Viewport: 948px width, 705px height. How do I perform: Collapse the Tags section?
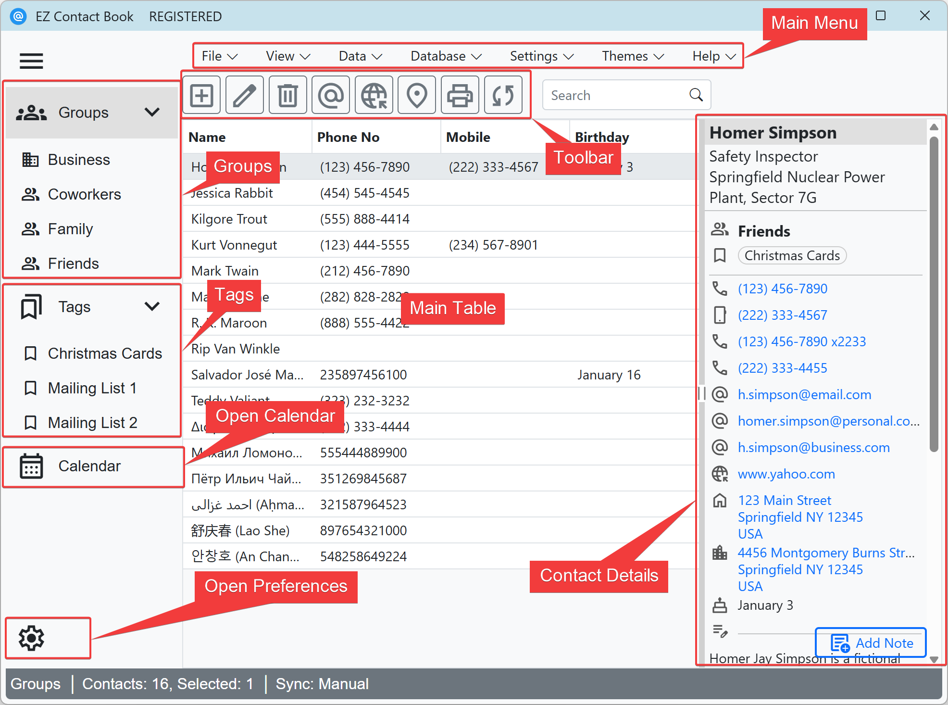pyautogui.click(x=151, y=306)
